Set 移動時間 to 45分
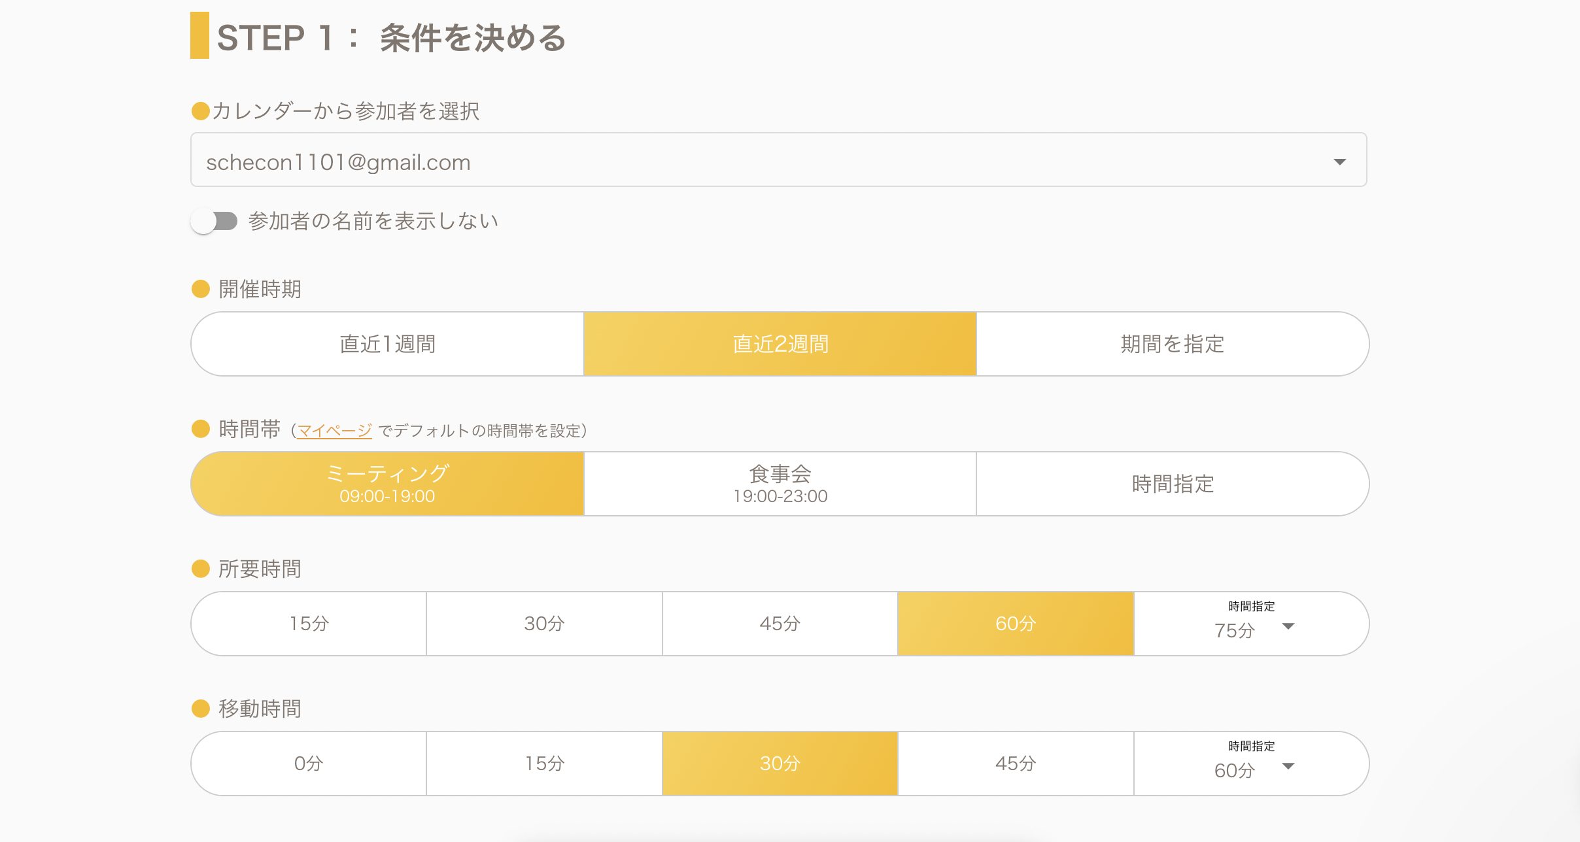 coord(1015,764)
